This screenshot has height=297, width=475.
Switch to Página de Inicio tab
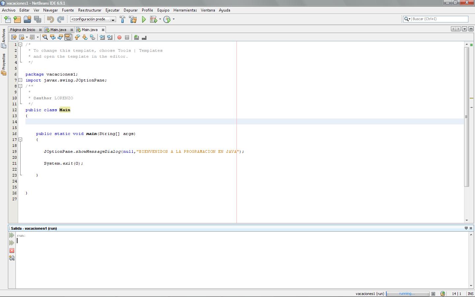click(x=22, y=30)
